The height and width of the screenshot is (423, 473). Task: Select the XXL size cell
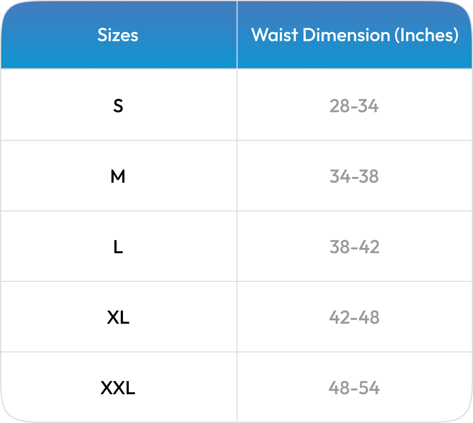pos(118,388)
